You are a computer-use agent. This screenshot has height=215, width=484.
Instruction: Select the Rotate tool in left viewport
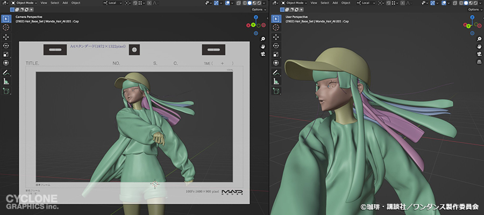point(6,46)
